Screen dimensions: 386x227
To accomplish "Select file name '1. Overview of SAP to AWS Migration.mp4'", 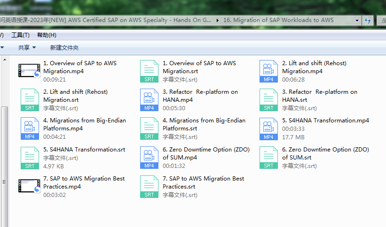I will point(80,67).
